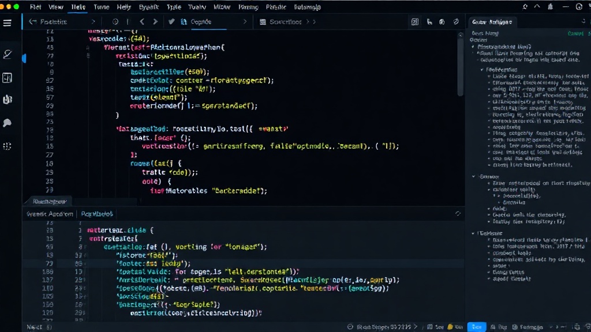
Task: Expand the chevron after the first editor tab
Action: coord(93,22)
